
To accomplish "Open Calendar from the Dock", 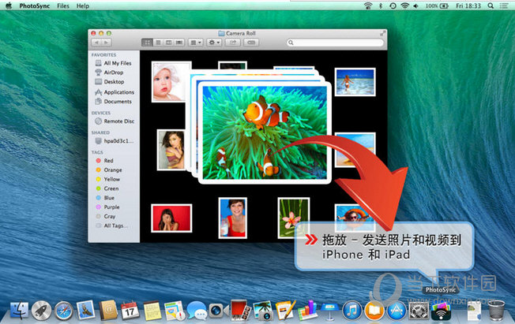I will tap(130, 311).
